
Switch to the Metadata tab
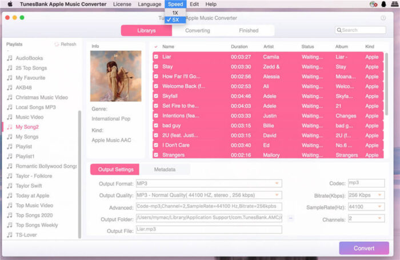pos(164,169)
